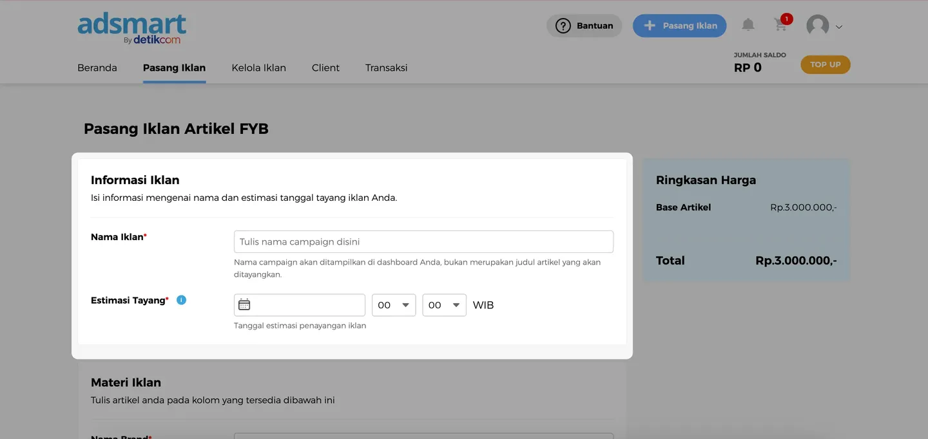Open the hour dropdown
928x439 pixels.
pos(394,305)
